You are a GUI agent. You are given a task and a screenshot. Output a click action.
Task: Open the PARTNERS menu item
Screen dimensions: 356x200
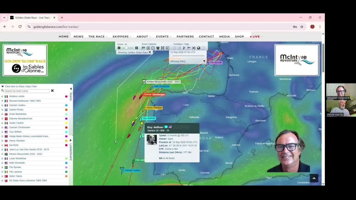(185, 37)
